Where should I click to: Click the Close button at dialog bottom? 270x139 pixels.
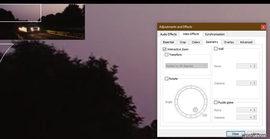pos(235,134)
